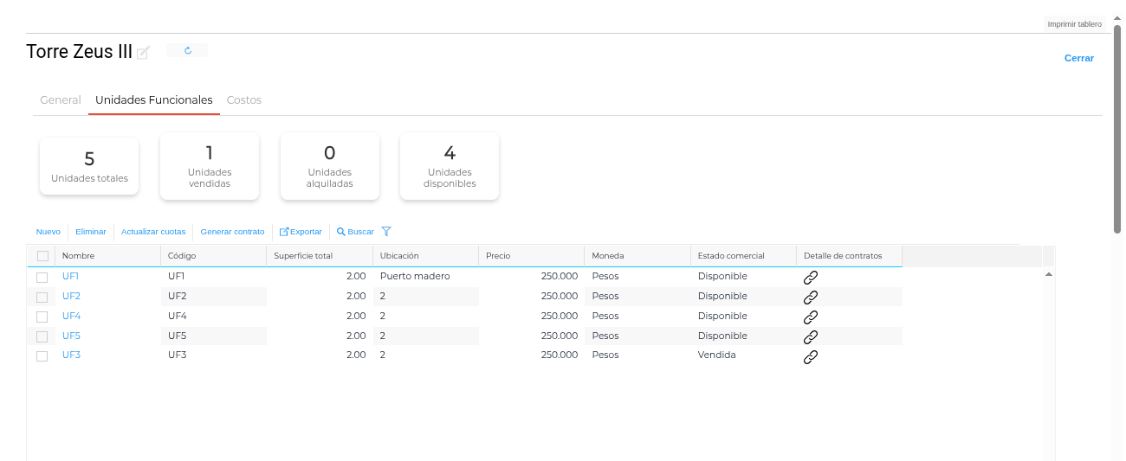The image size is (1126, 461).
Task: Click the Generar contrato button
Action: pyautogui.click(x=232, y=232)
